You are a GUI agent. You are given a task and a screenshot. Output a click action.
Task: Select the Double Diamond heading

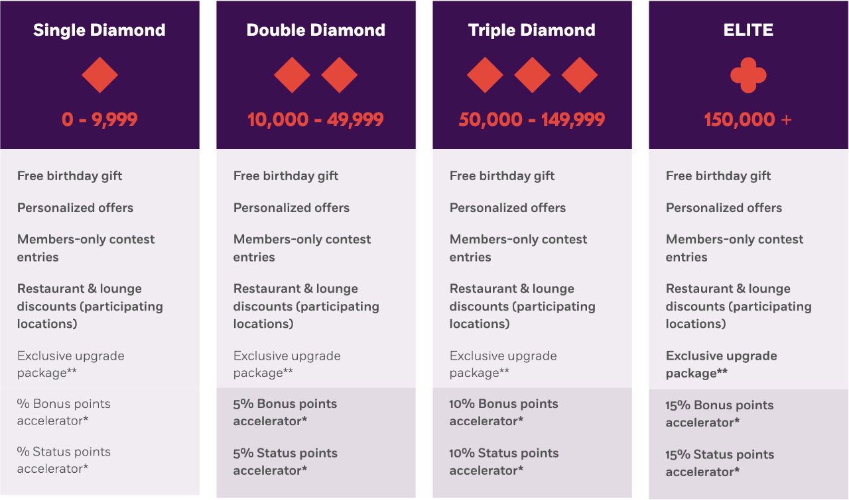316,30
